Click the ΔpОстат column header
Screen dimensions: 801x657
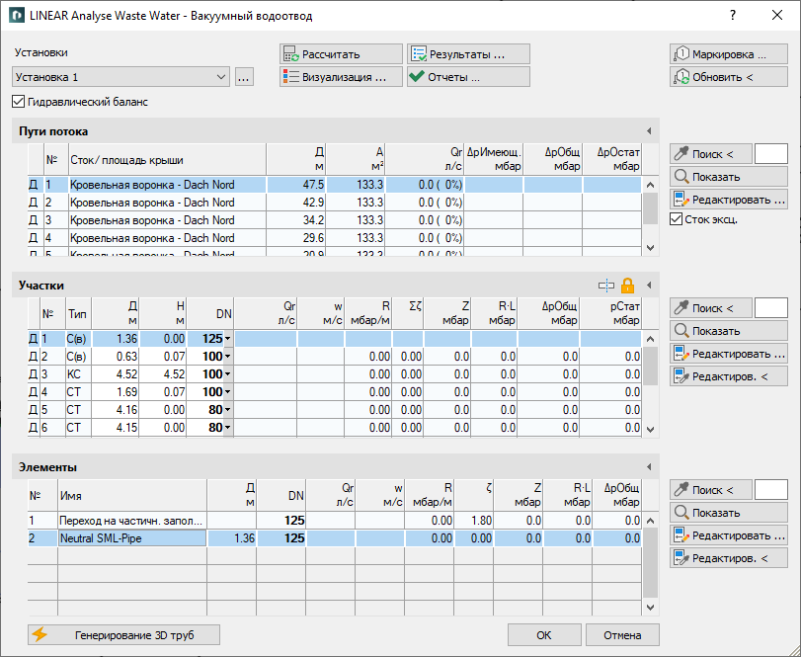(x=612, y=160)
